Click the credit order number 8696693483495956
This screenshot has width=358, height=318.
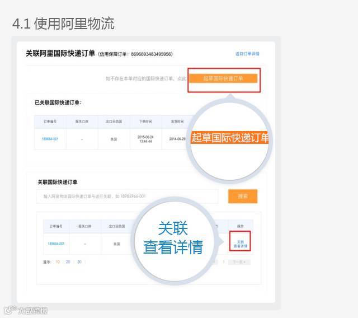pos(152,54)
